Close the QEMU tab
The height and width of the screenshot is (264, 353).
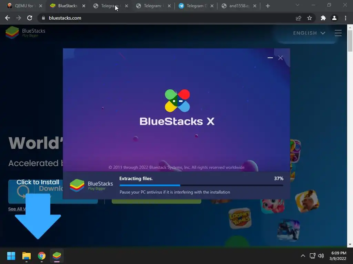coord(41,6)
